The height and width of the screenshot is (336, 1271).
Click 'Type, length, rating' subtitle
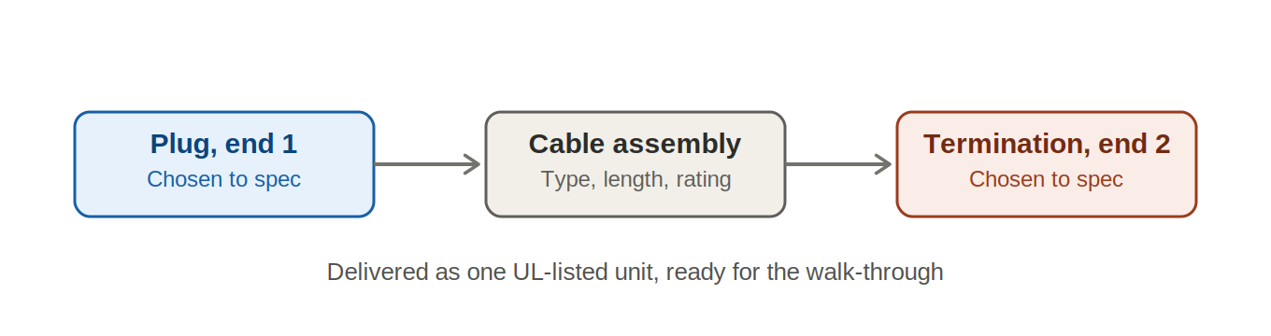coord(635,179)
